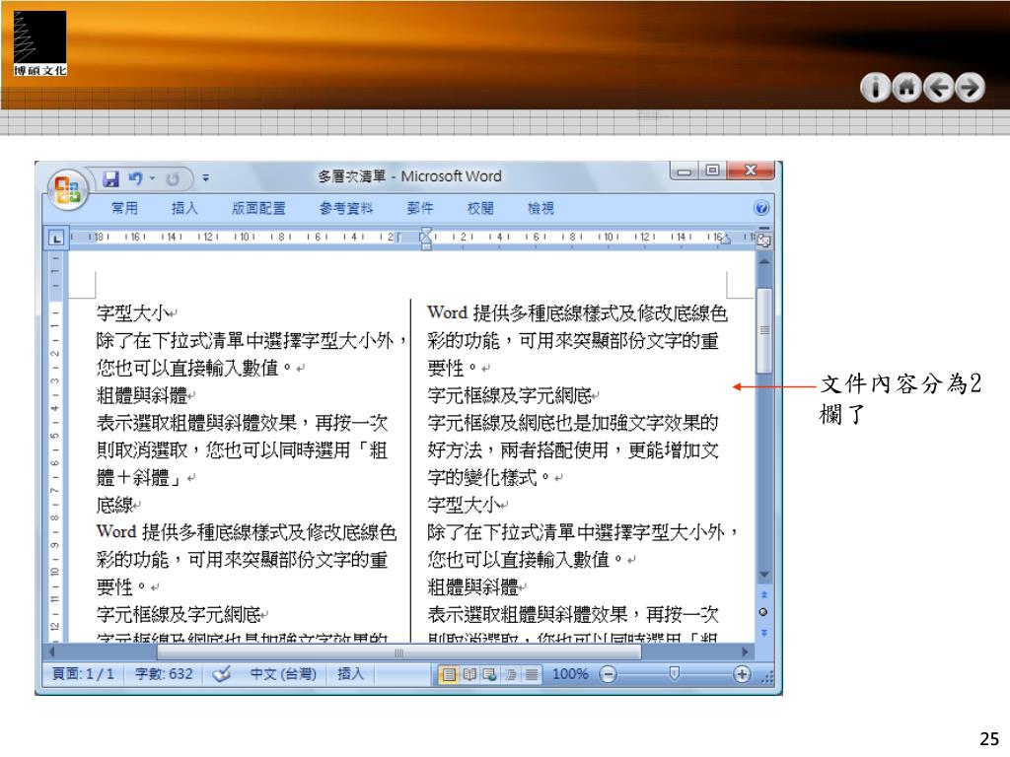Select the Print Layout view icon

[449, 674]
